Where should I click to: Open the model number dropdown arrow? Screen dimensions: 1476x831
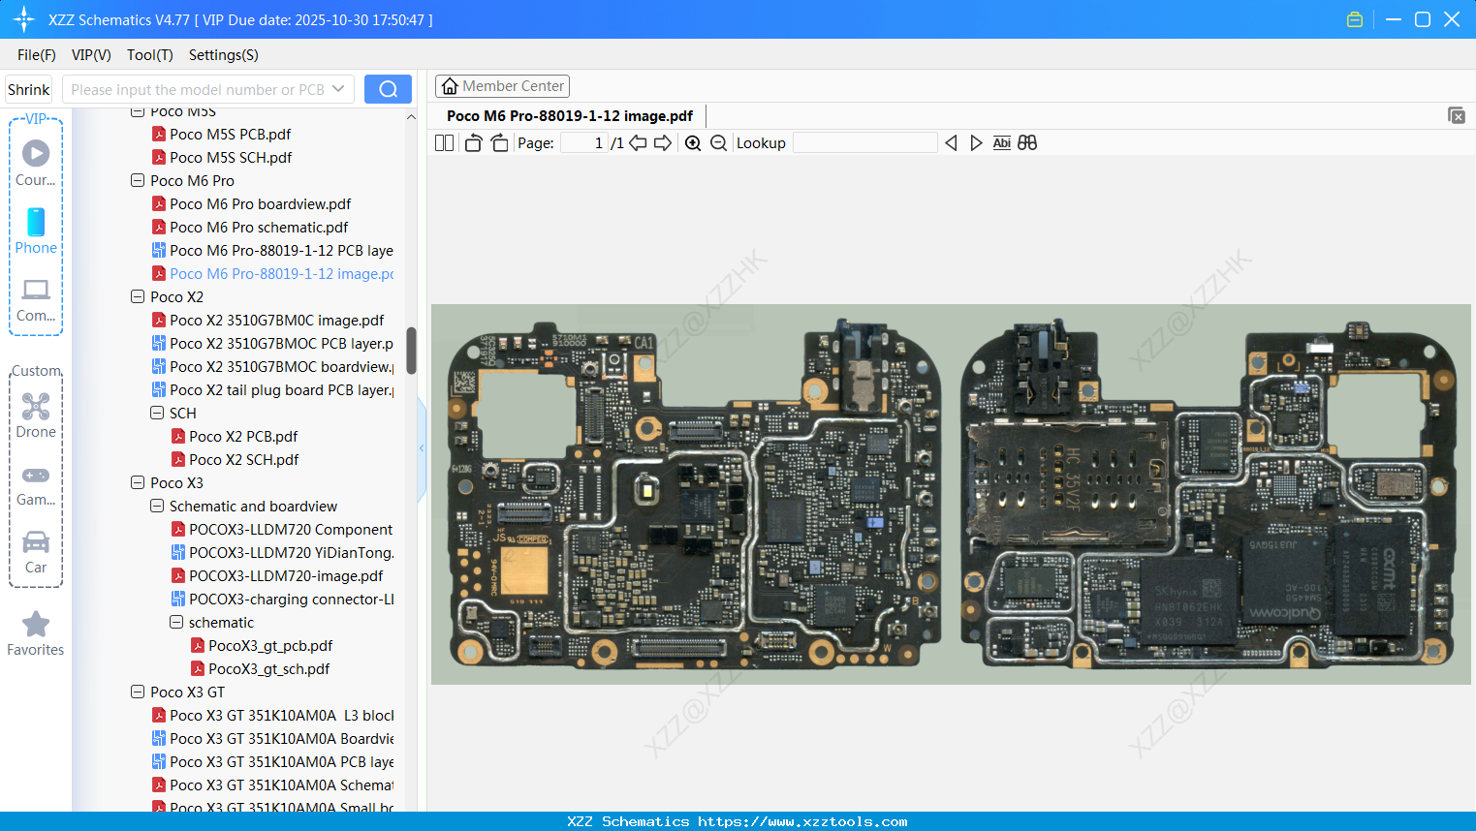pyautogui.click(x=338, y=89)
